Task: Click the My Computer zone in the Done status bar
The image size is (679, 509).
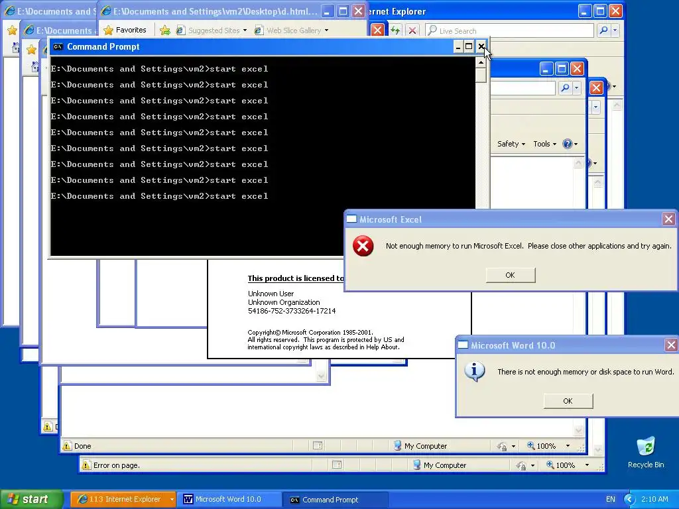Action: click(420, 446)
